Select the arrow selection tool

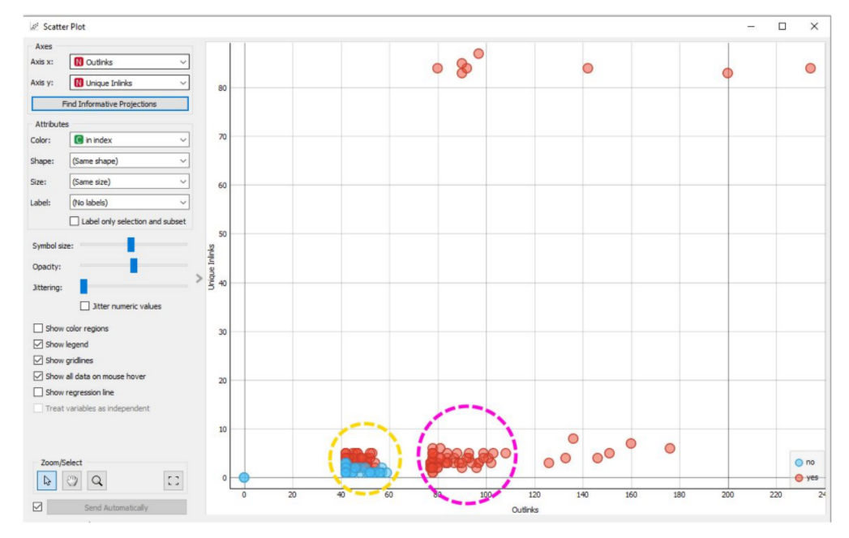coord(46,480)
